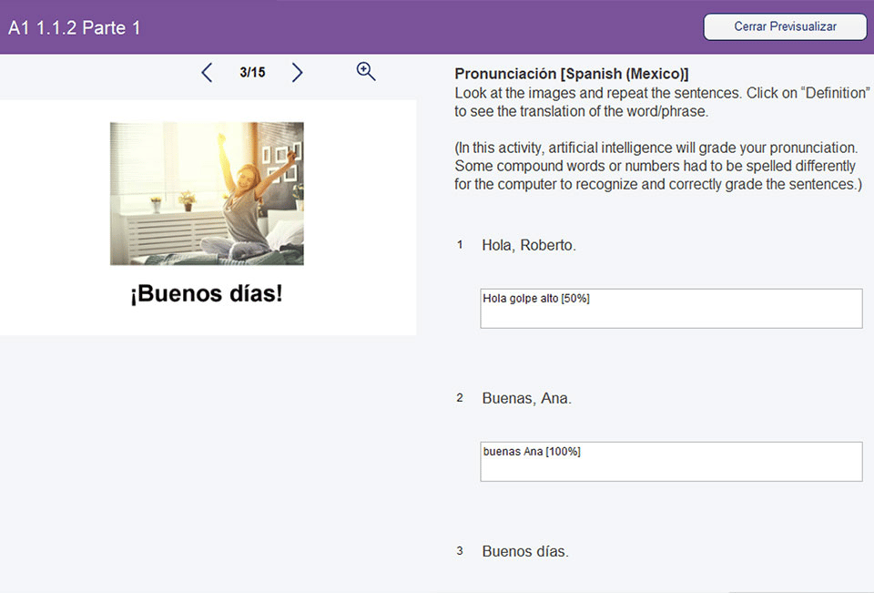This screenshot has height=593, width=874.
Task: Click the number 2 beside Buenas, Ana
Action: click(x=460, y=397)
